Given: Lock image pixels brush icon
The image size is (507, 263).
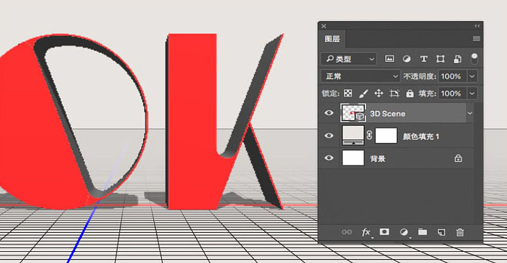Looking at the screenshot, I should [x=364, y=94].
